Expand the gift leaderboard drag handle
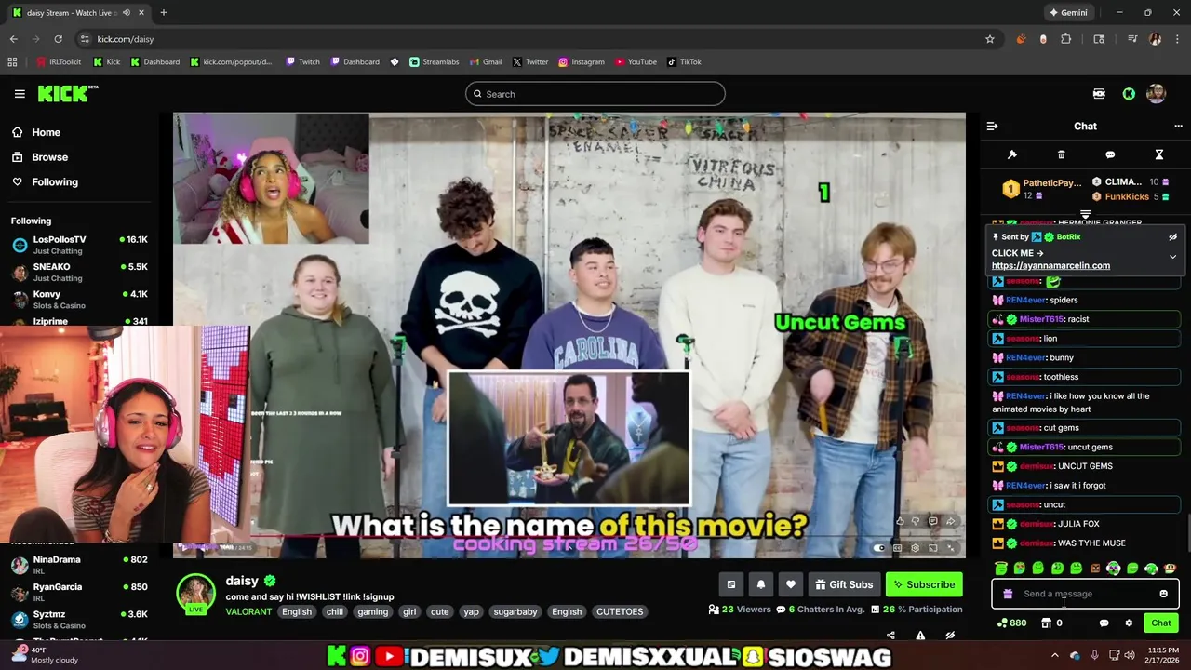The width and height of the screenshot is (1191, 670). pyautogui.click(x=1085, y=215)
